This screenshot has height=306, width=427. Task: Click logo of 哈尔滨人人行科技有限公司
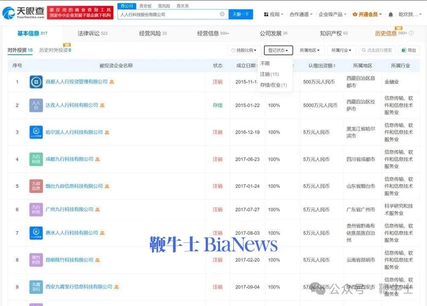(x=36, y=132)
